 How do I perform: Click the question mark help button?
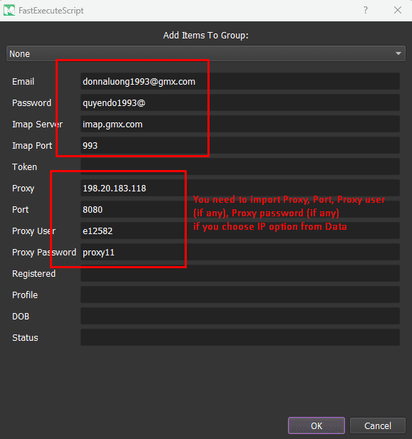pos(366,11)
